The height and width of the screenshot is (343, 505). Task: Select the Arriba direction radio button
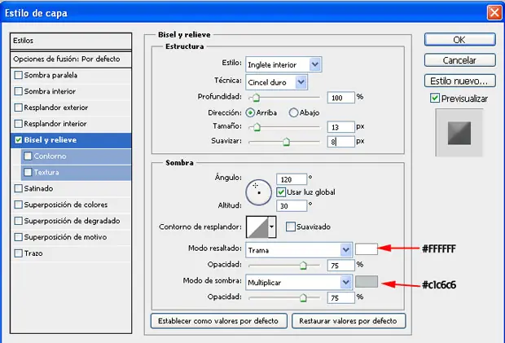(x=250, y=112)
